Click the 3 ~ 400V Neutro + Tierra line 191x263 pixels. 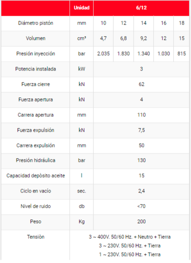130,237
